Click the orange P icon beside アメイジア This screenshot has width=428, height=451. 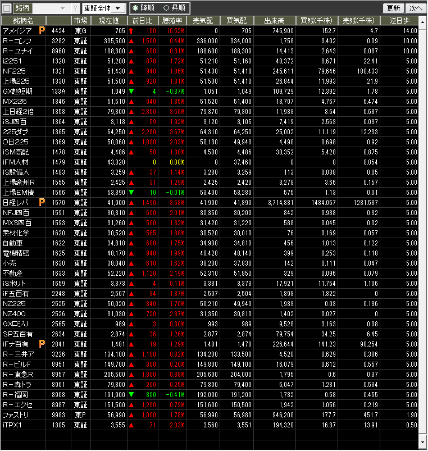coord(42,30)
